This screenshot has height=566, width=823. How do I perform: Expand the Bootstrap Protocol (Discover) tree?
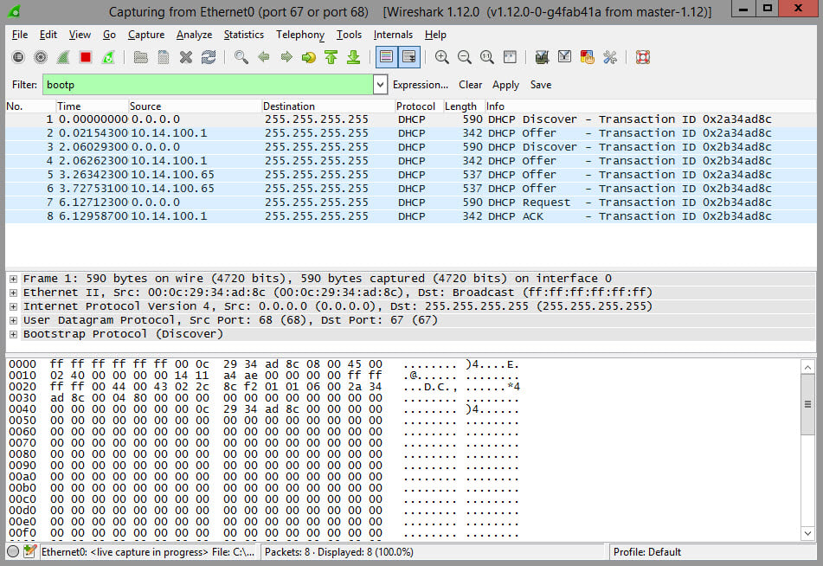14,334
